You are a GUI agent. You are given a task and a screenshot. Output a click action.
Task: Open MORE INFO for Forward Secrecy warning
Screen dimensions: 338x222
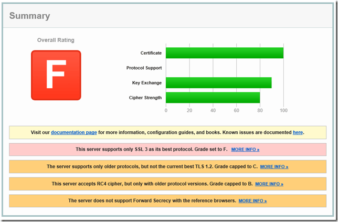point(252,201)
